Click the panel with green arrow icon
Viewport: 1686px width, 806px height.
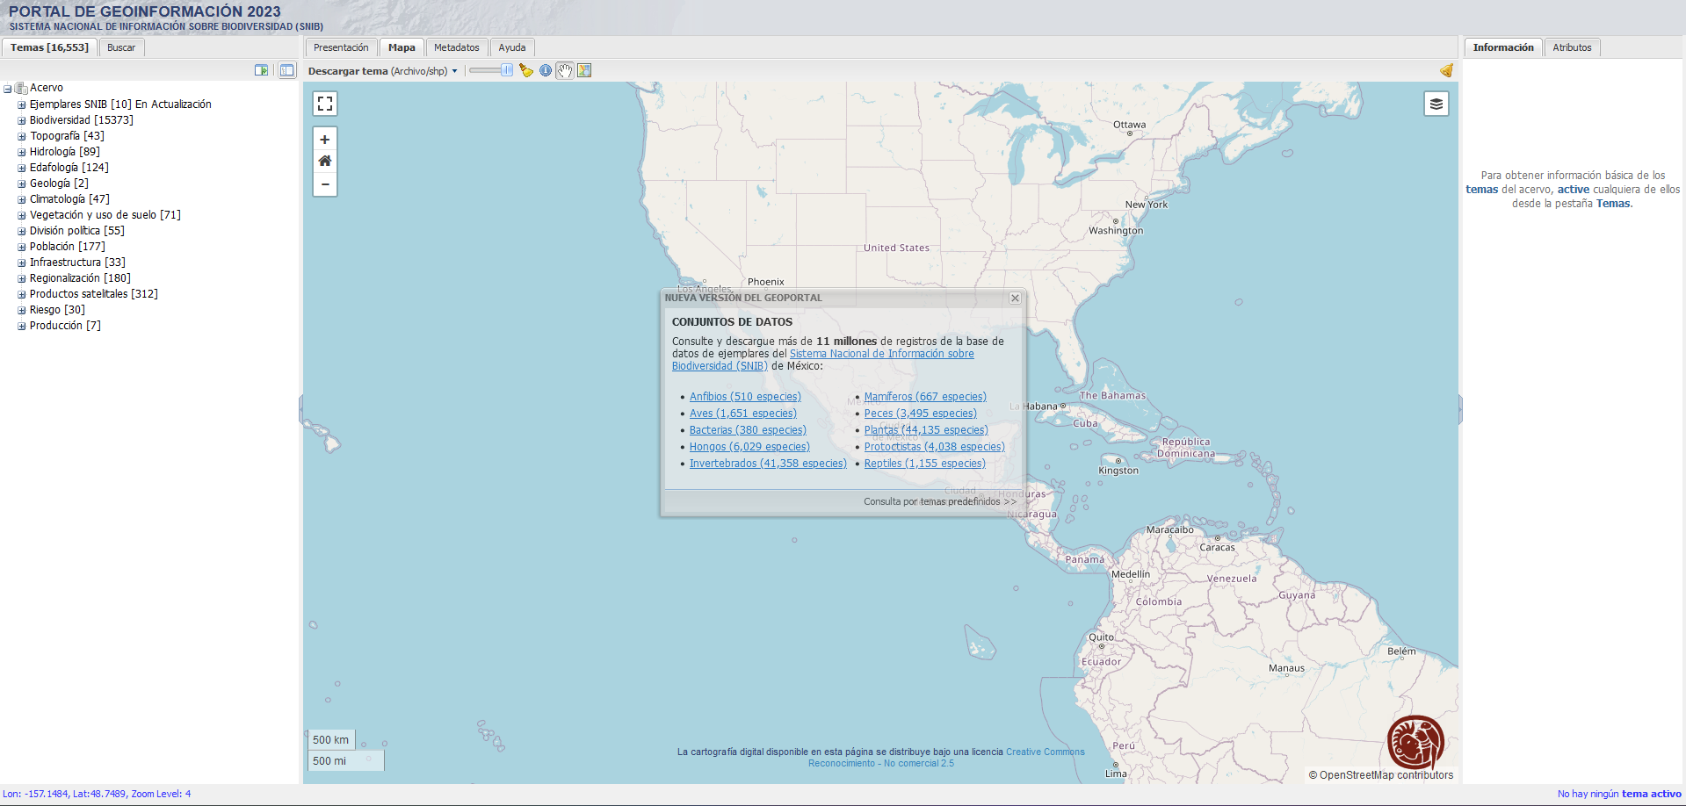tap(261, 70)
